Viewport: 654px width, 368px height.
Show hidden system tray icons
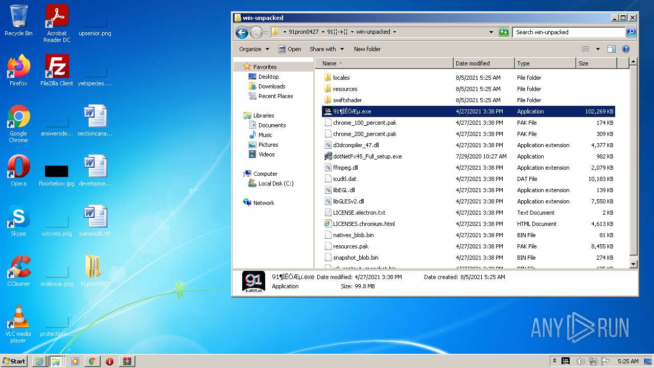(554, 361)
